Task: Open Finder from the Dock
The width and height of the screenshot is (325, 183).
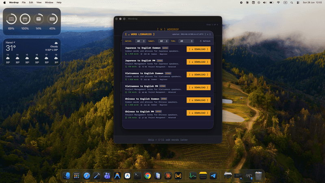Action: [67, 176]
